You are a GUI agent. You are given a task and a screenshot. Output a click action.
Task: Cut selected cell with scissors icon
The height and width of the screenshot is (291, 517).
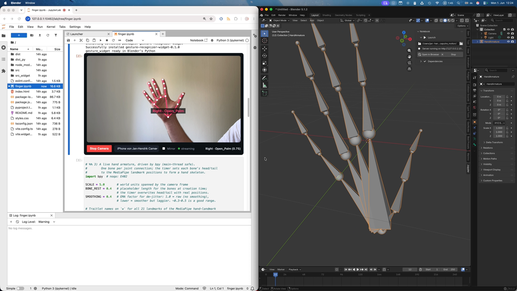pyautogui.click(x=81, y=40)
